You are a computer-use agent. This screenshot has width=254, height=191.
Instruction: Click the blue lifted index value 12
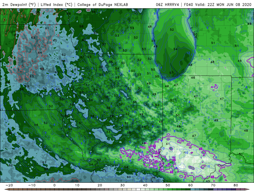pos(188,53)
